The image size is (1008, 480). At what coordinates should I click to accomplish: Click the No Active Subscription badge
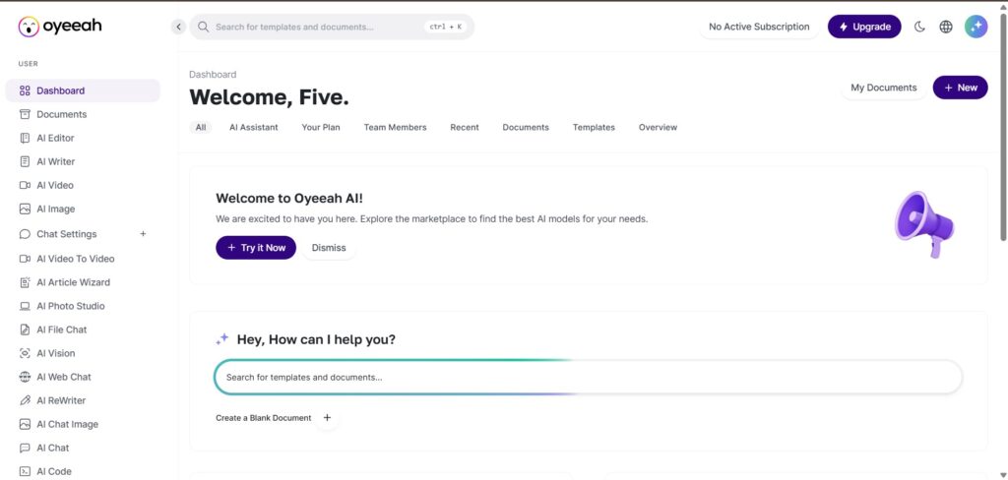click(x=759, y=27)
